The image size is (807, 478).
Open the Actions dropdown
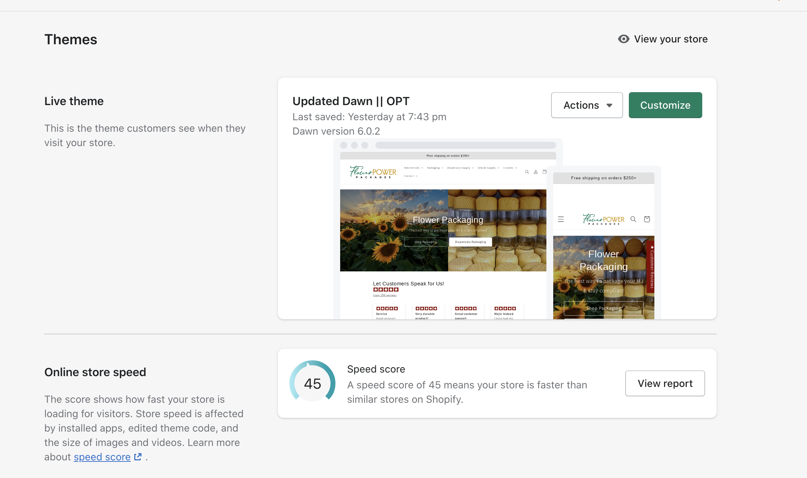point(587,105)
